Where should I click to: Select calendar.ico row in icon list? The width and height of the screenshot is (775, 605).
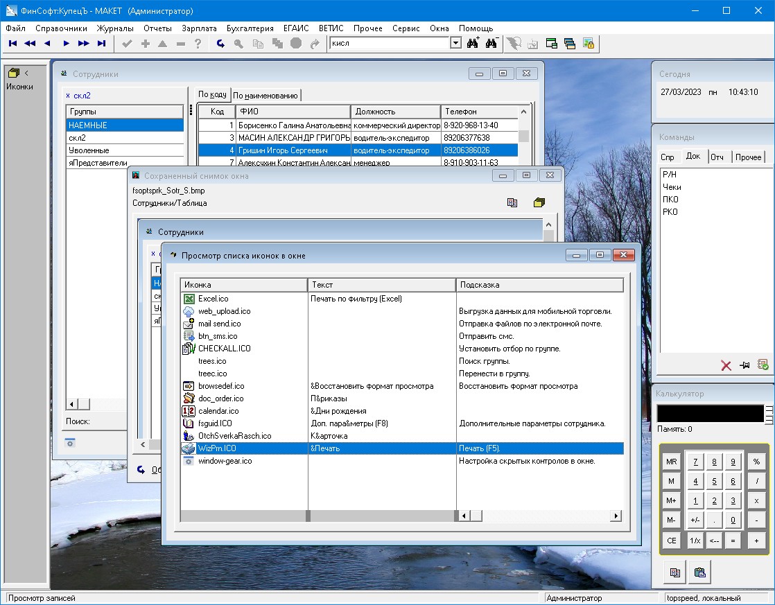218,411
